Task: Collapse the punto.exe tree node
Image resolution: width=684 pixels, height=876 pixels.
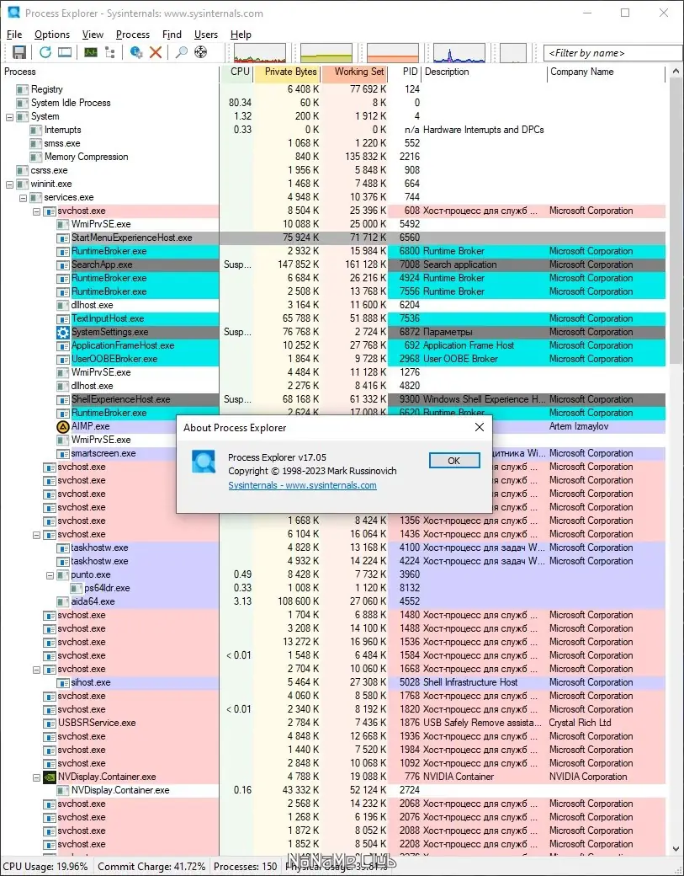Action: 50,574
